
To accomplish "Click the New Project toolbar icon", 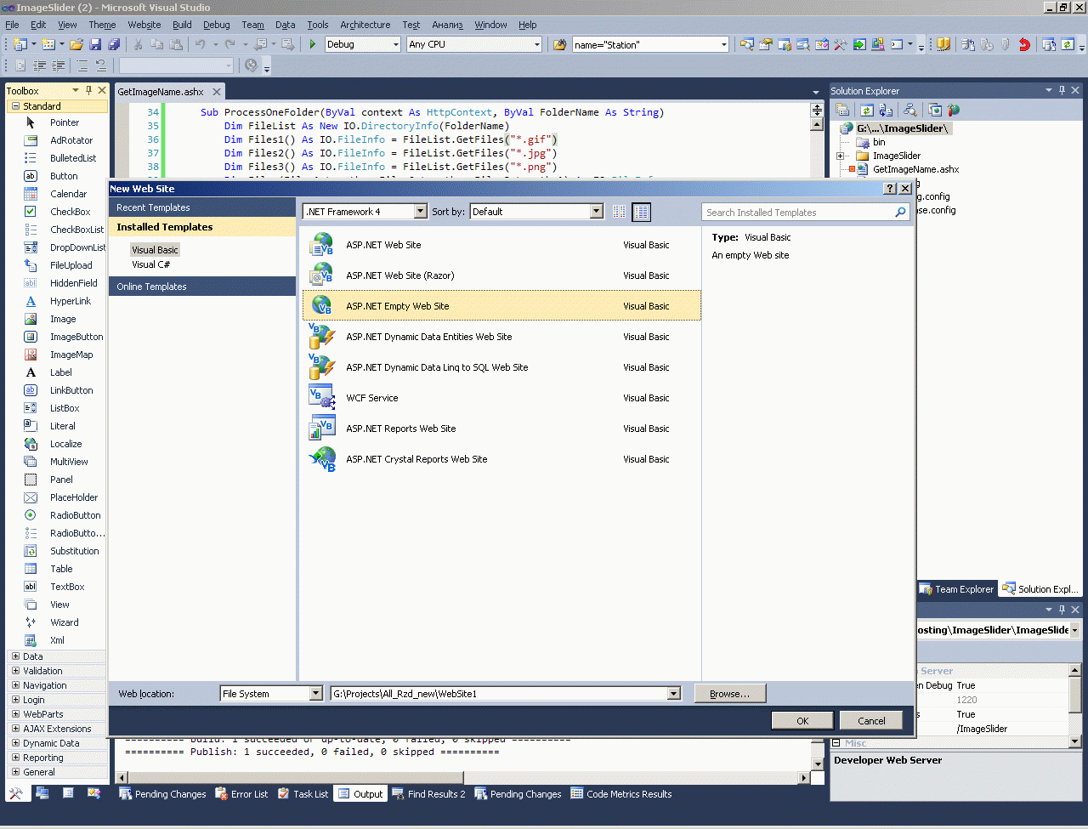I will click(20, 44).
